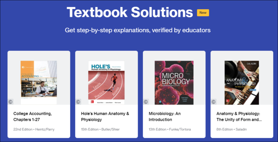This screenshot has width=278, height=142.
Task: Open the College Accounting book cover
Action: [39, 82]
